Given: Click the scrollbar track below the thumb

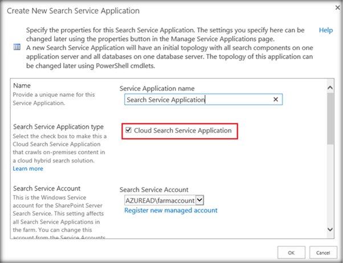Looking at the screenshot, I should click(330, 188).
